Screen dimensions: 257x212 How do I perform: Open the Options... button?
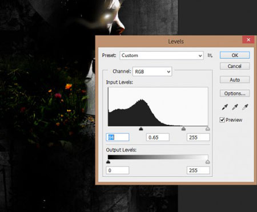pyautogui.click(x=235, y=93)
